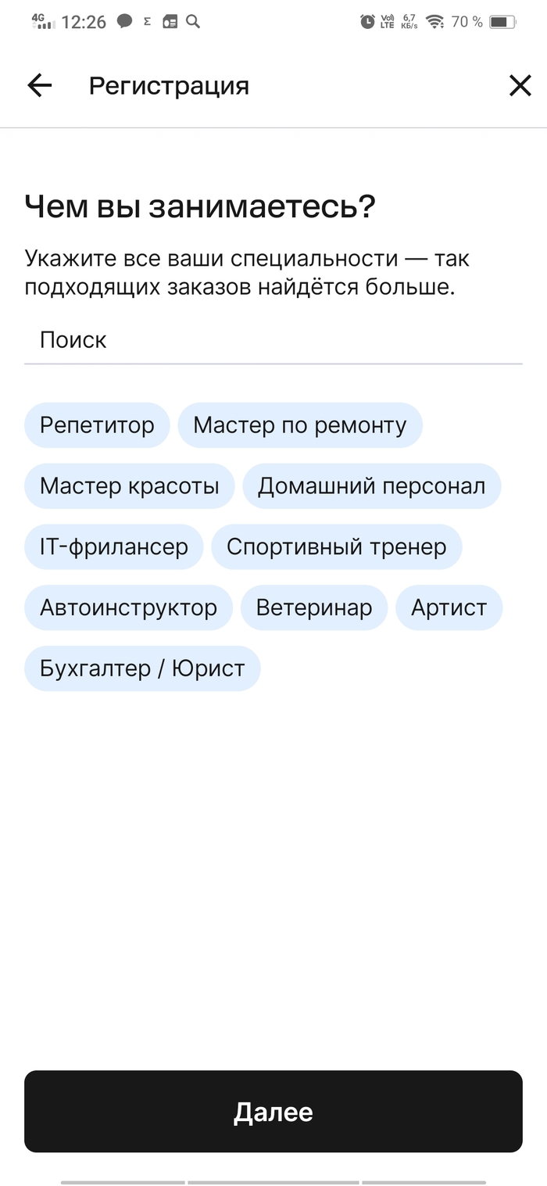Pick the IT-фрилансер chip
Viewport: 547px width, 1186px height.
click(114, 546)
